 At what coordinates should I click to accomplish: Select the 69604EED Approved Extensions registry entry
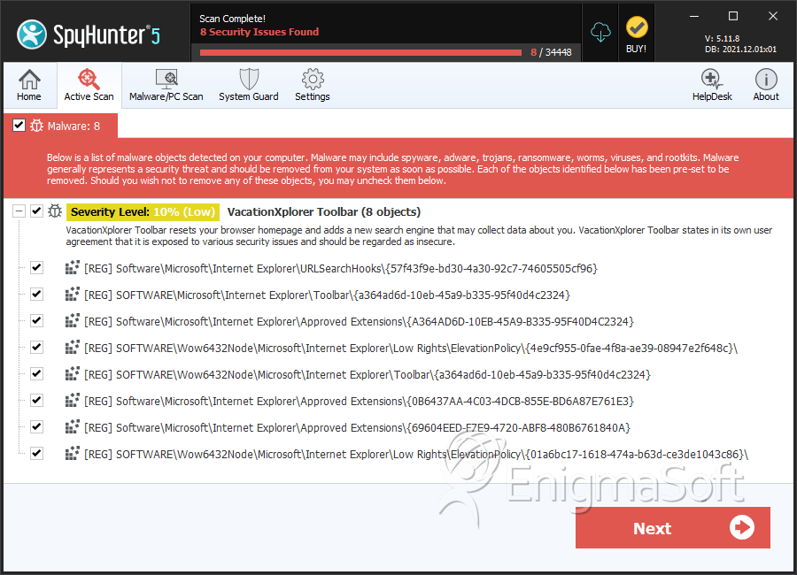click(x=356, y=428)
